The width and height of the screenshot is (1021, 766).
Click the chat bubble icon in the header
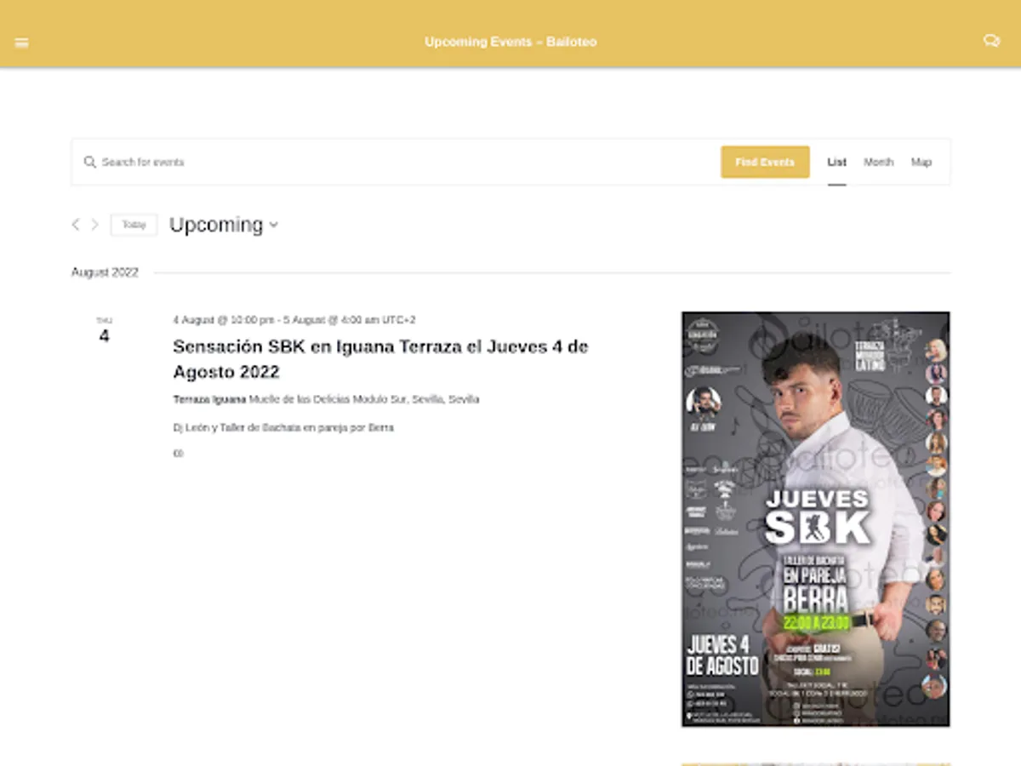pos(991,40)
